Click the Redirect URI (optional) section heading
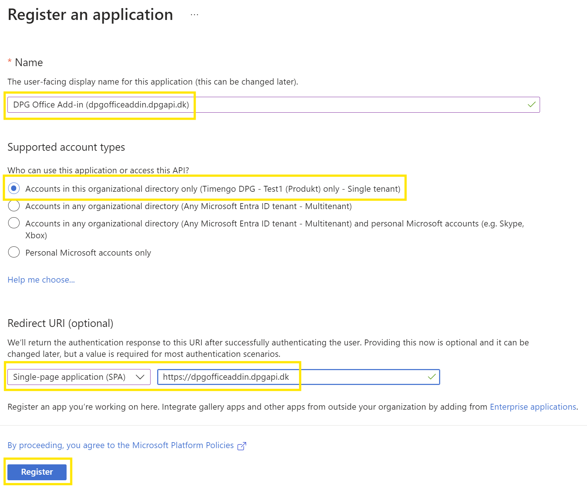This screenshot has width=587, height=488. (x=60, y=323)
